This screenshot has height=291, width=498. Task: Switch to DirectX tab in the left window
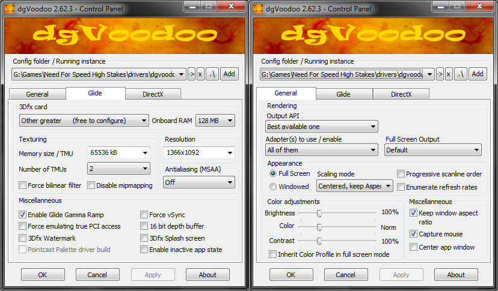tap(153, 94)
